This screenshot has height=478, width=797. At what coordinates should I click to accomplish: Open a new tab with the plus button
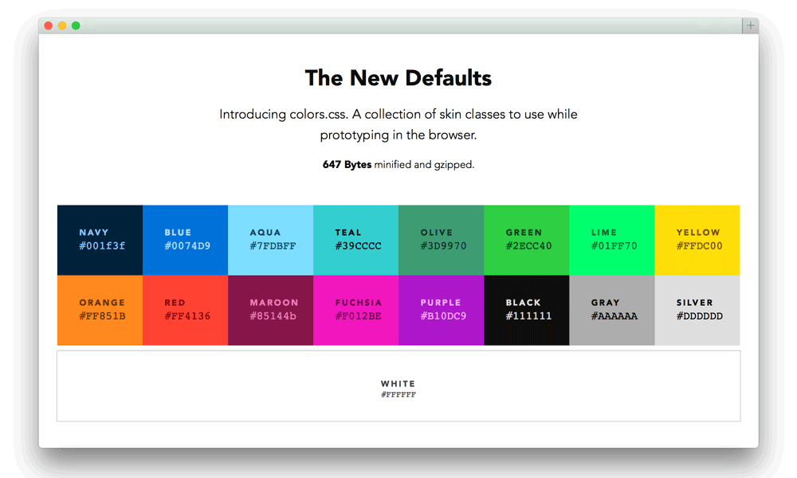pos(750,25)
